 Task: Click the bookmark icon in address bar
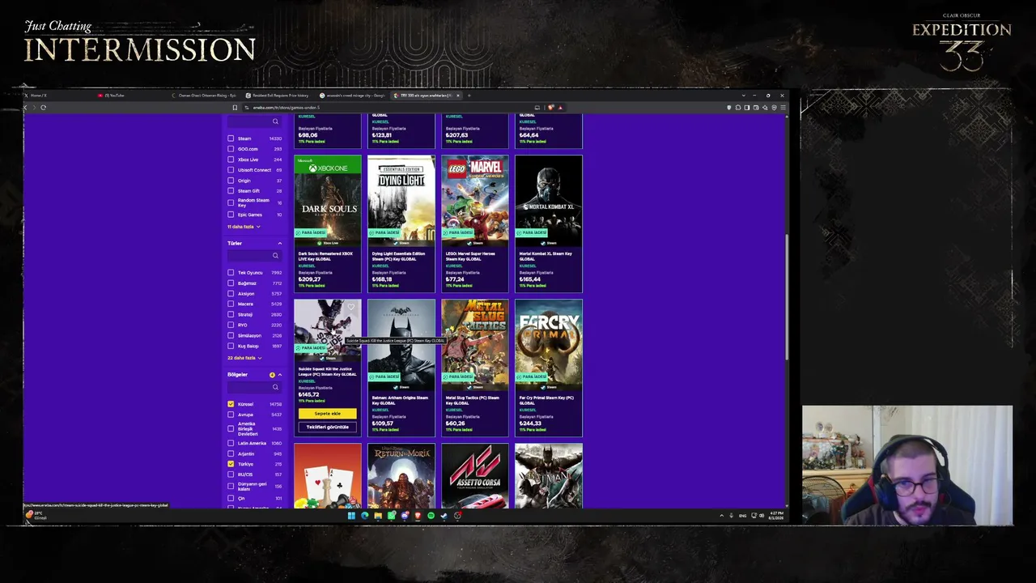pyautogui.click(x=235, y=108)
